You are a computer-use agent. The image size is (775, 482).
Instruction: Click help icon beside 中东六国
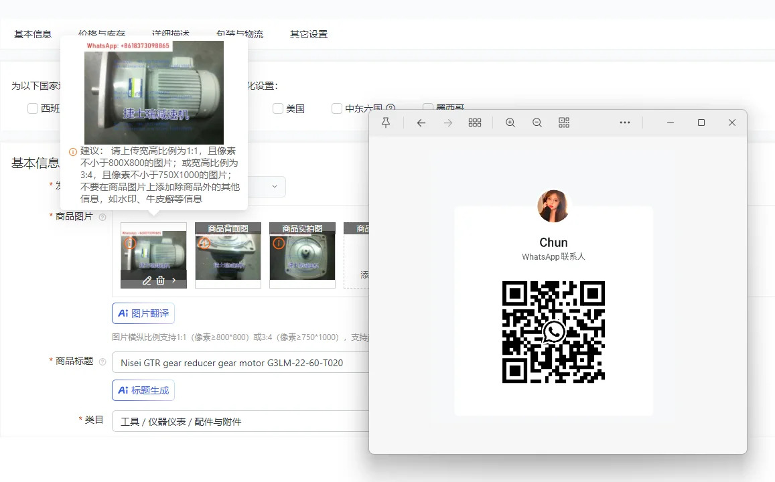pyautogui.click(x=391, y=108)
